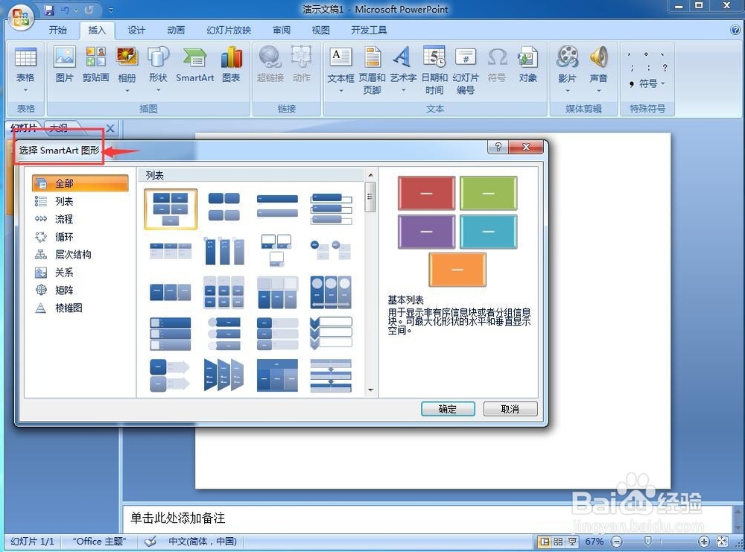Image resolution: width=745 pixels, height=552 pixels.
Task: Close the slides/outline pane with X
Action: tap(110, 128)
